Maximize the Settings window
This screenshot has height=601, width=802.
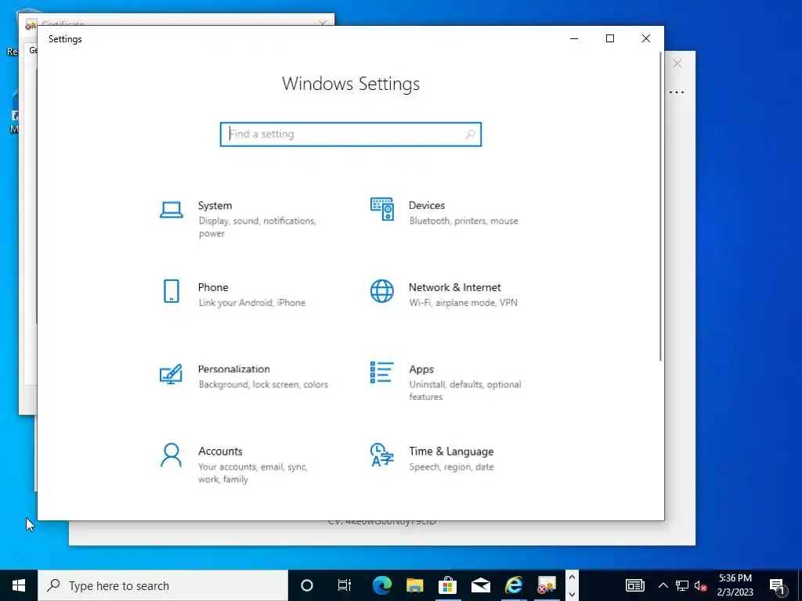coord(609,38)
